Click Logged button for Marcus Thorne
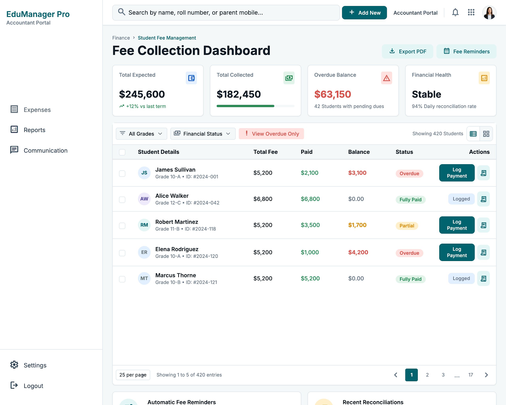Screen dimensions: 506x405 point(461,278)
